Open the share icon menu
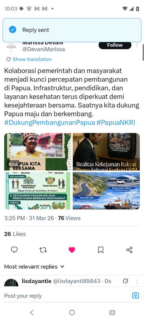The width and height of the screenshot is (144, 321). pos(129,250)
